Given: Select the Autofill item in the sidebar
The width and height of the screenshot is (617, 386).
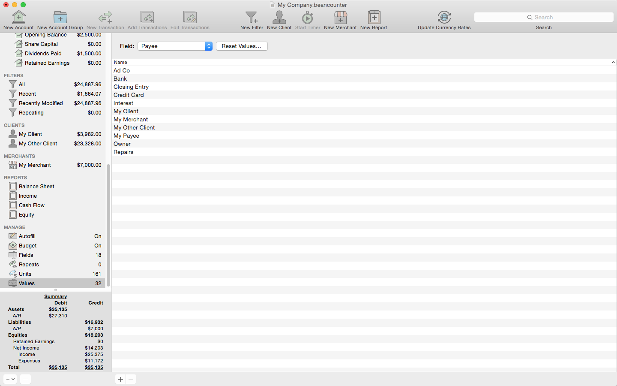Looking at the screenshot, I should pyautogui.click(x=27, y=236).
